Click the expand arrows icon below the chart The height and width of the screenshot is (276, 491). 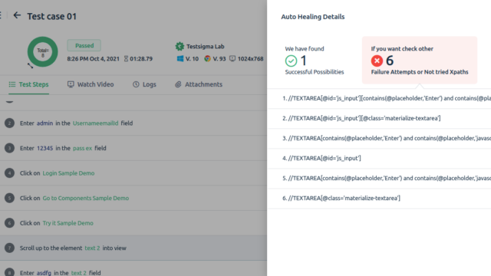[x=31, y=65]
